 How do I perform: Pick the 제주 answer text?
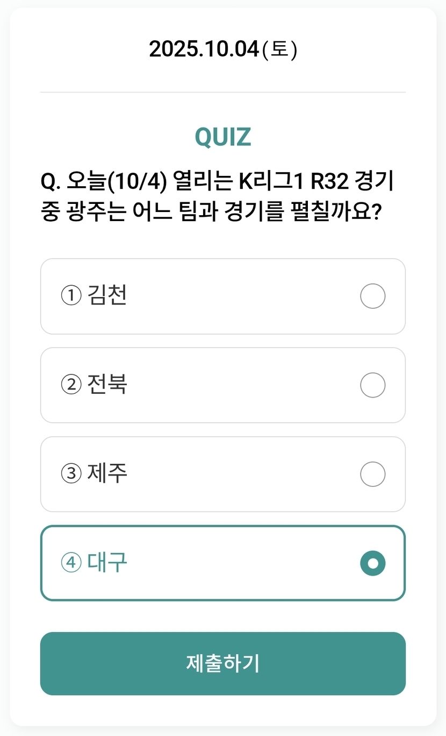[106, 473]
